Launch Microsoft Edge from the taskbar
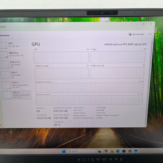Image resolution: width=163 pixels, height=163 pixels. point(118,151)
